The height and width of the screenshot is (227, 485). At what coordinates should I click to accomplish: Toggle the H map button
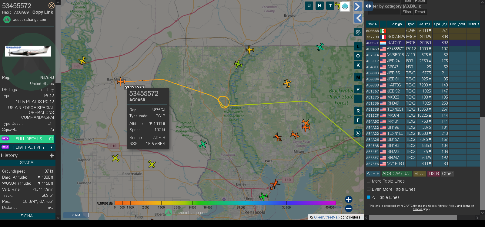click(319, 5)
